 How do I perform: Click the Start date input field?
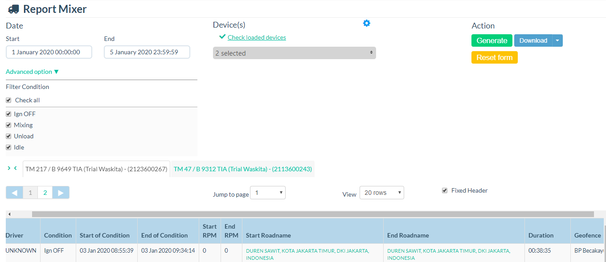49,52
